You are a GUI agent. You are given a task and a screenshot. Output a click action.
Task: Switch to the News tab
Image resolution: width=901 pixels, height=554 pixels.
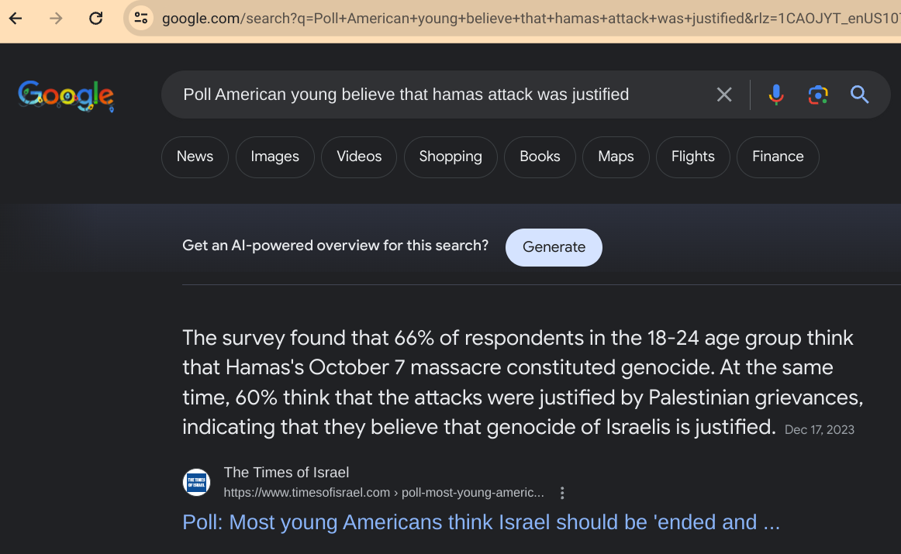click(x=195, y=157)
